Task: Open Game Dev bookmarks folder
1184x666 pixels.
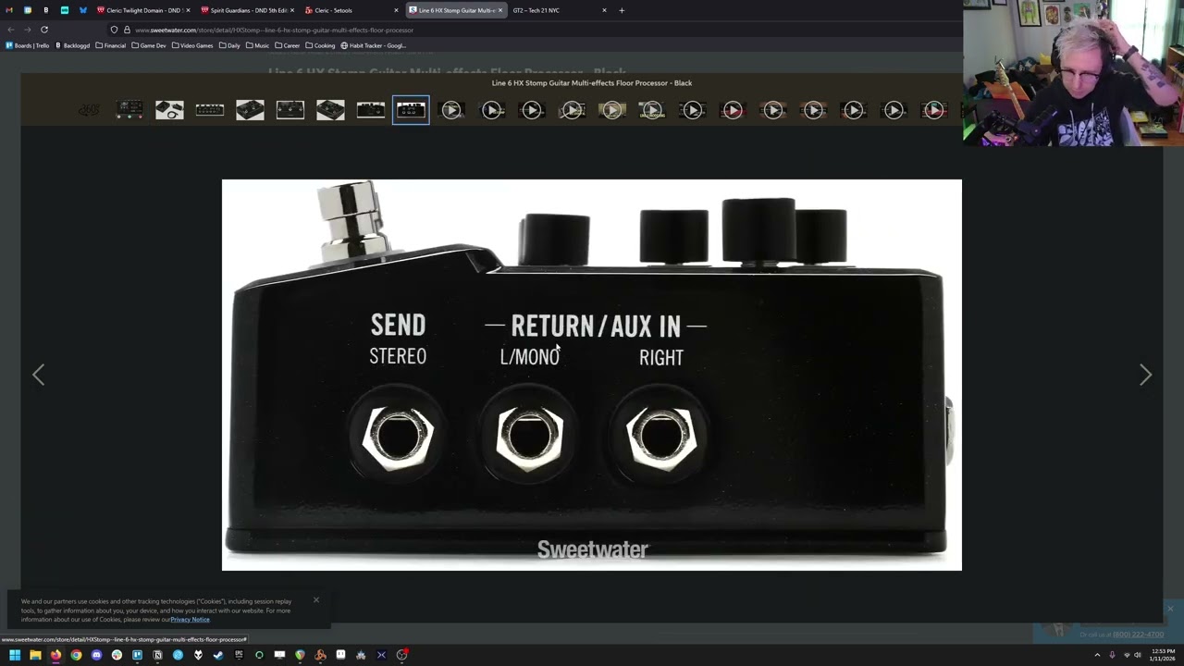Action: coord(149,45)
